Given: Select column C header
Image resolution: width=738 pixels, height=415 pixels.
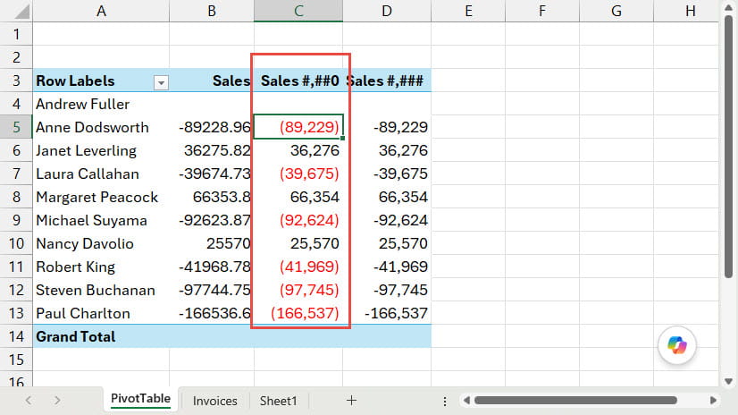Looking at the screenshot, I should coord(298,11).
